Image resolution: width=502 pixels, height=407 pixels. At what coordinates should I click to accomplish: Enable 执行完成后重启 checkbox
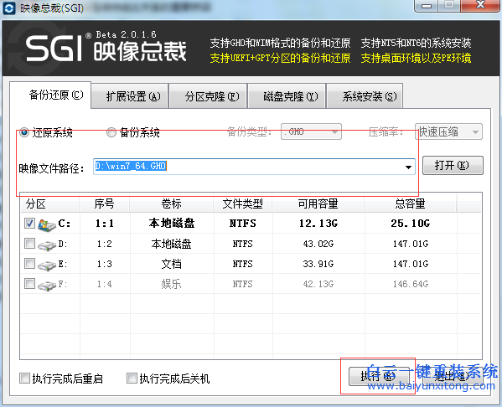click(x=24, y=378)
